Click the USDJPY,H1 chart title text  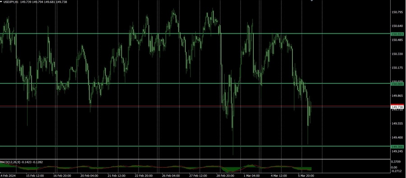(x=11, y=2)
